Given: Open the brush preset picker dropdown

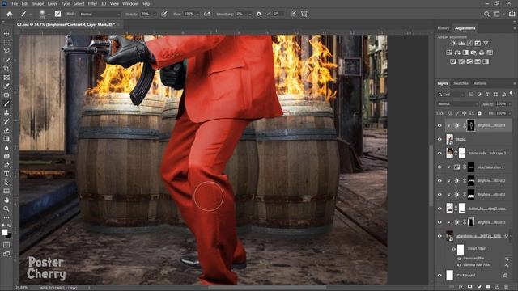Looking at the screenshot, I should point(49,15).
